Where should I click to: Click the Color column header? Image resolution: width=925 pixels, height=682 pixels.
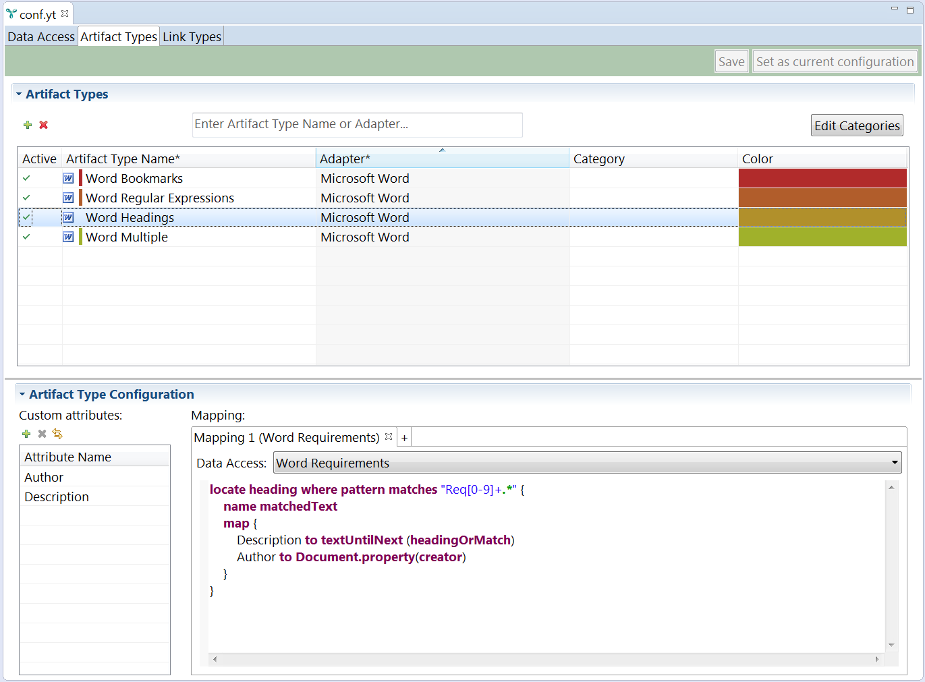pyautogui.click(x=822, y=159)
